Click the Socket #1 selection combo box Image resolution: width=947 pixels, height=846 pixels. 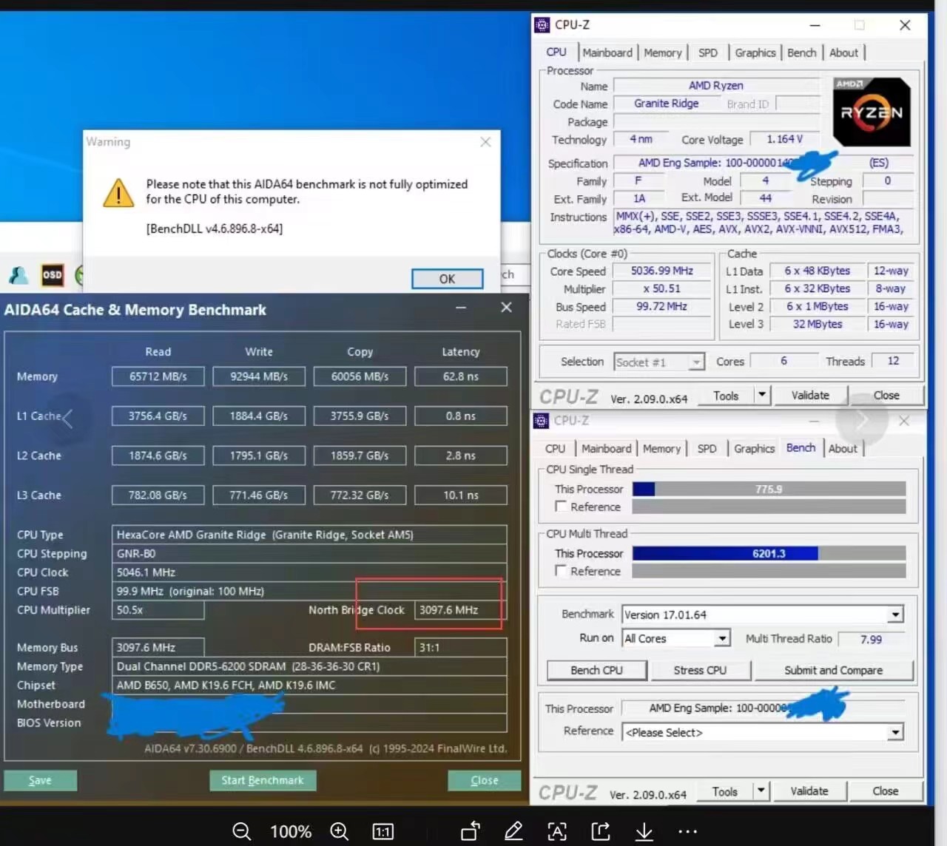(x=658, y=362)
